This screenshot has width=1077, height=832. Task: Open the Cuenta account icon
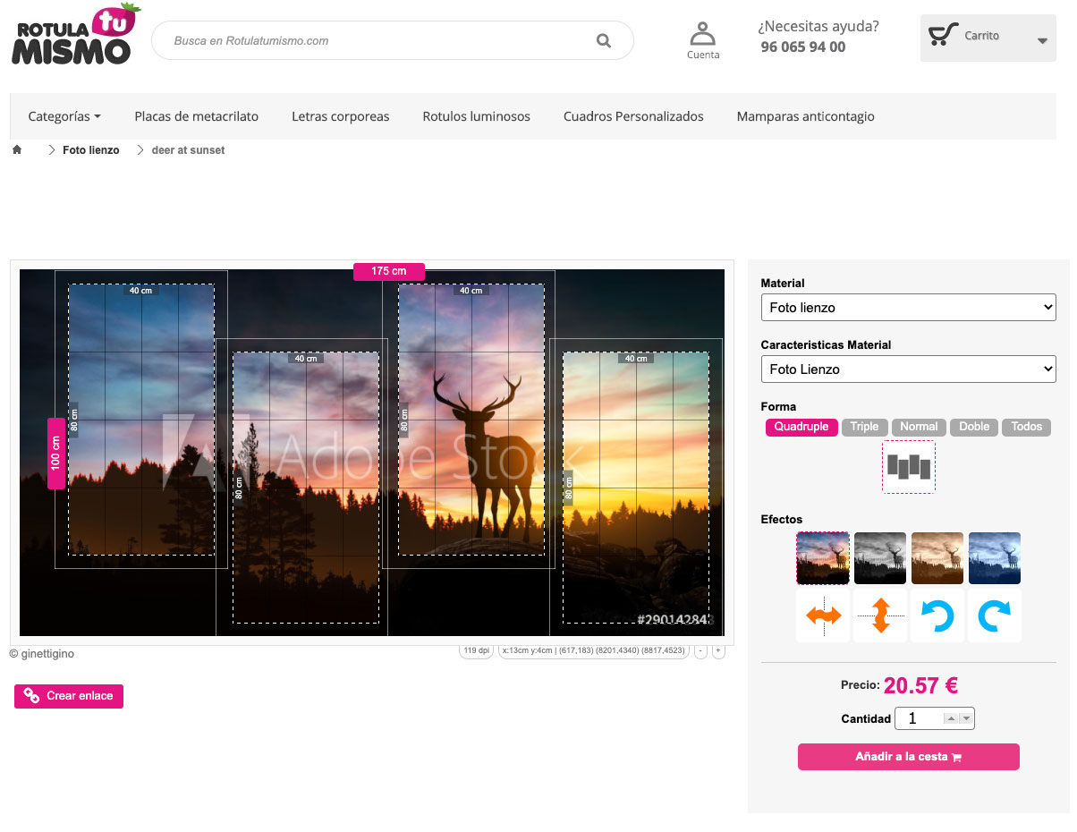tap(703, 40)
